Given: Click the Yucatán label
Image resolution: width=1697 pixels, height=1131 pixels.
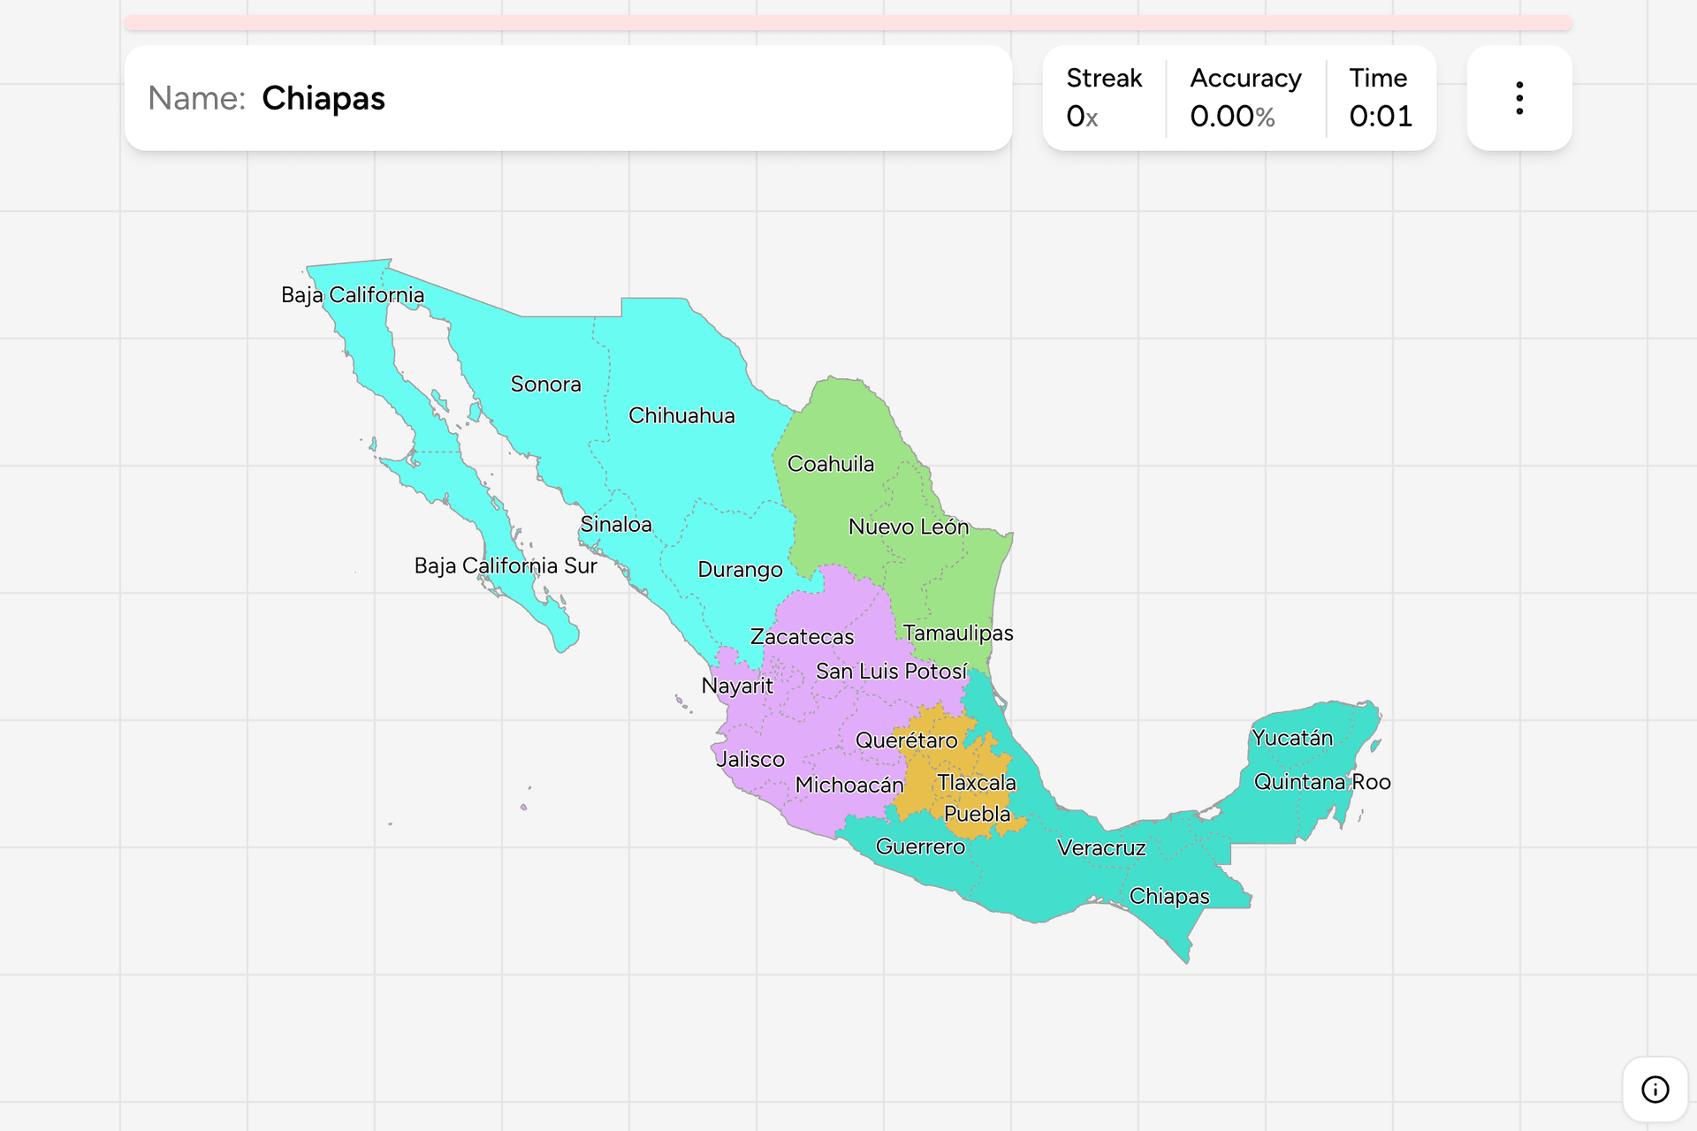Looking at the screenshot, I should pos(1292,738).
